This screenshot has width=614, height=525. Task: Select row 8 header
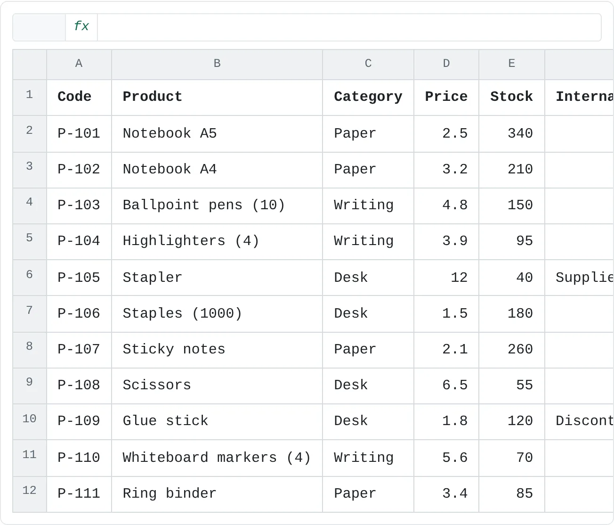[30, 350]
